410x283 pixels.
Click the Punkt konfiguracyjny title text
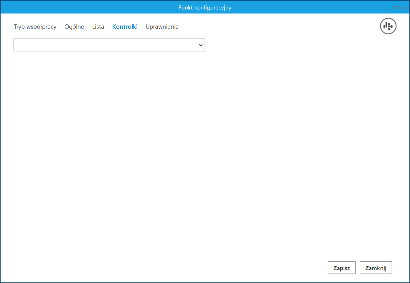pos(205,7)
